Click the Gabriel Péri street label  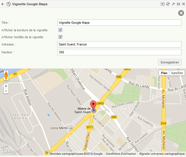coord(87,141)
